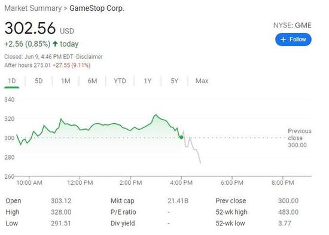This screenshot has height=235, width=329.
Task: Click the Previous close 300.00 label
Action: (300, 138)
